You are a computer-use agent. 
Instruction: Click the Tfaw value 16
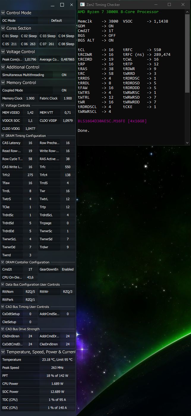[x=30, y=183]
